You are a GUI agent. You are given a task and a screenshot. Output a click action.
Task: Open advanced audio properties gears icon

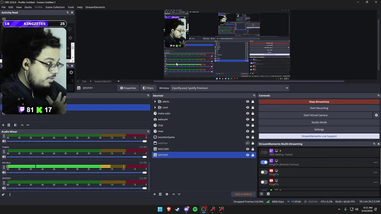[3, 195]
